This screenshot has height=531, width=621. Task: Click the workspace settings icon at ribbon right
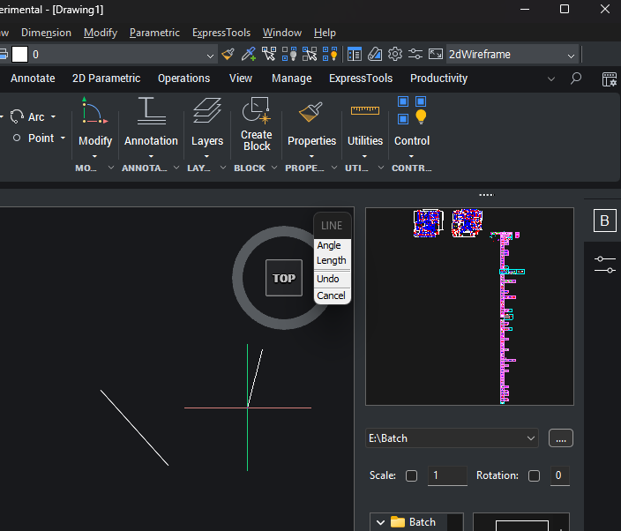tap(610, 79)
